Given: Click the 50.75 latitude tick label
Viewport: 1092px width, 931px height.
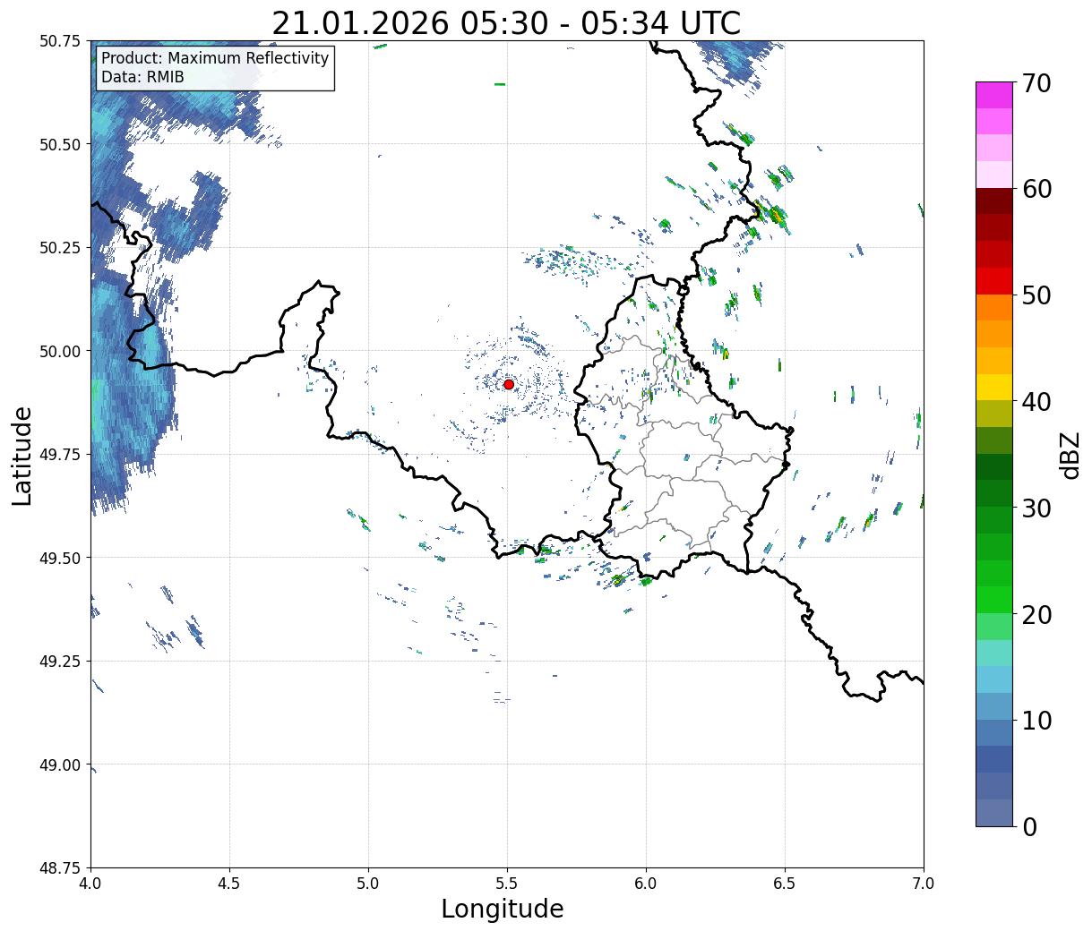Looking at the screenshot, I should pyautogui.click(x=61, y=41).
